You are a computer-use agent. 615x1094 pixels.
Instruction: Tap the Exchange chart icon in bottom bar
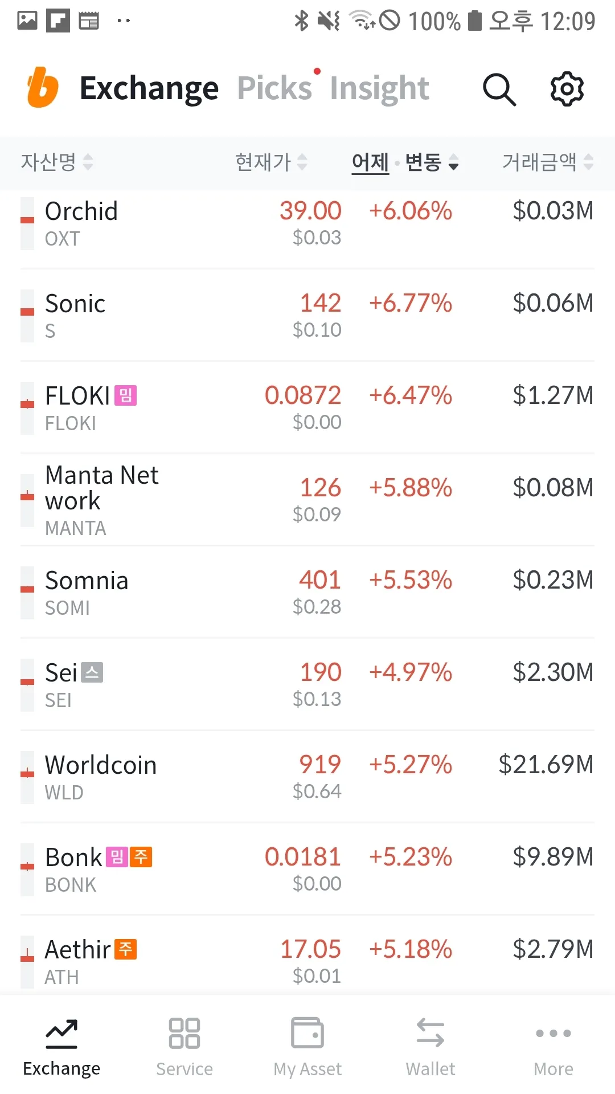coord(61,1033)
